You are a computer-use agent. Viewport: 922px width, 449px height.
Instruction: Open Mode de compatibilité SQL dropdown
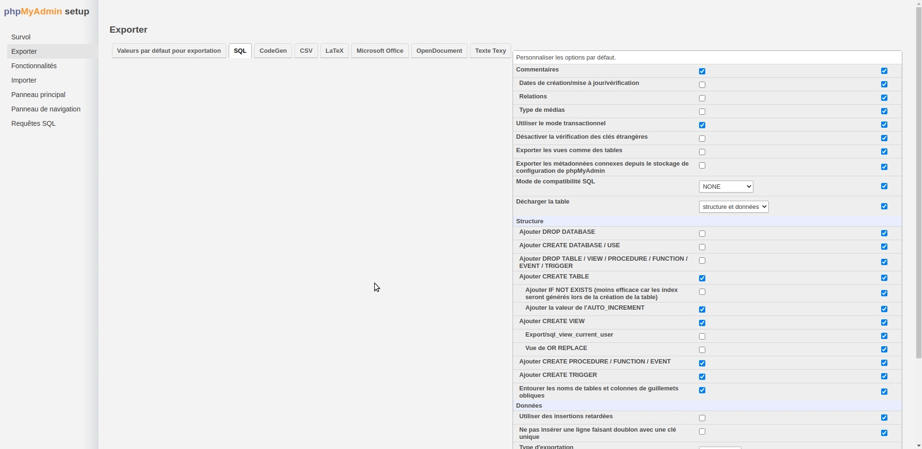[726, 186]
